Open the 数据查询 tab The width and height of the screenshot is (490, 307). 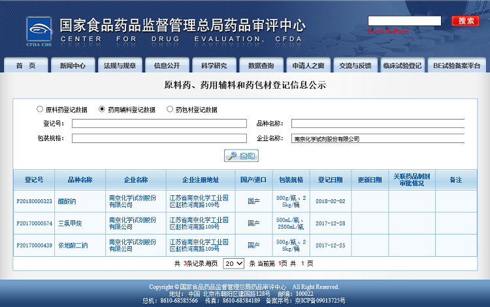point(261,65)
